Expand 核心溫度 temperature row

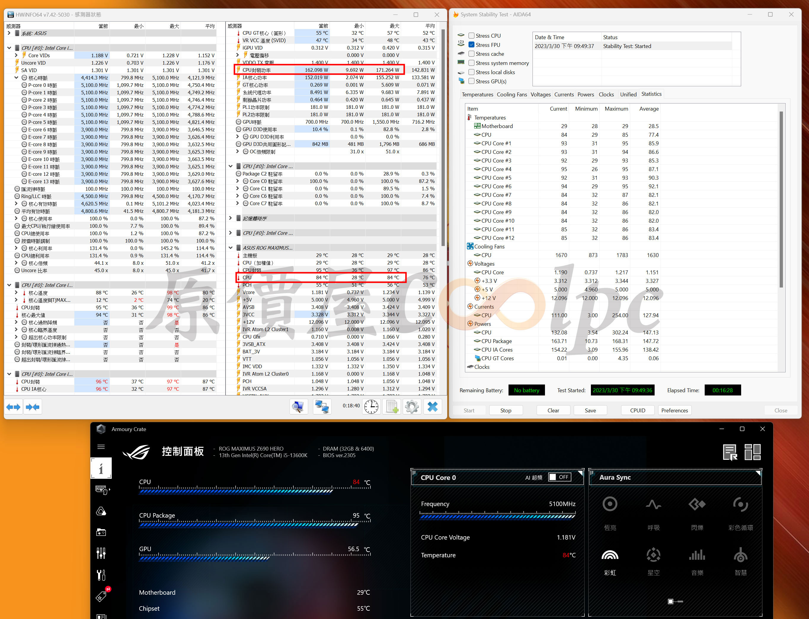16,293
